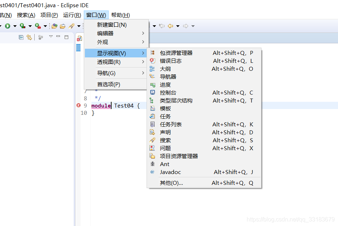Click the Coverage run icon
The image size is (338, 226).
click(22, 26)
